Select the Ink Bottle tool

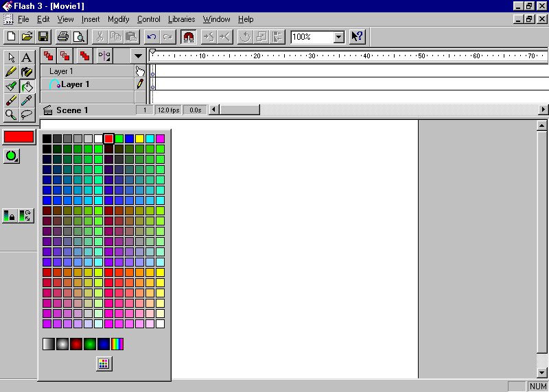pyautogui.click(x=27, y=72)
